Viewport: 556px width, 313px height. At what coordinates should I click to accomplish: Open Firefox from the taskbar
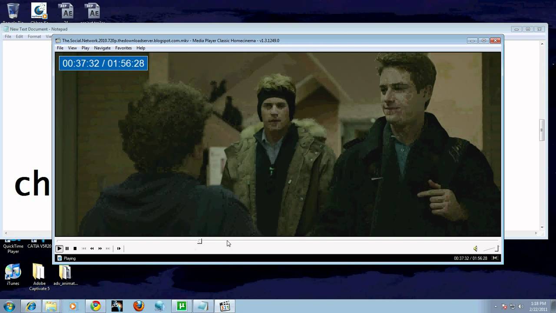click(139, 306)
